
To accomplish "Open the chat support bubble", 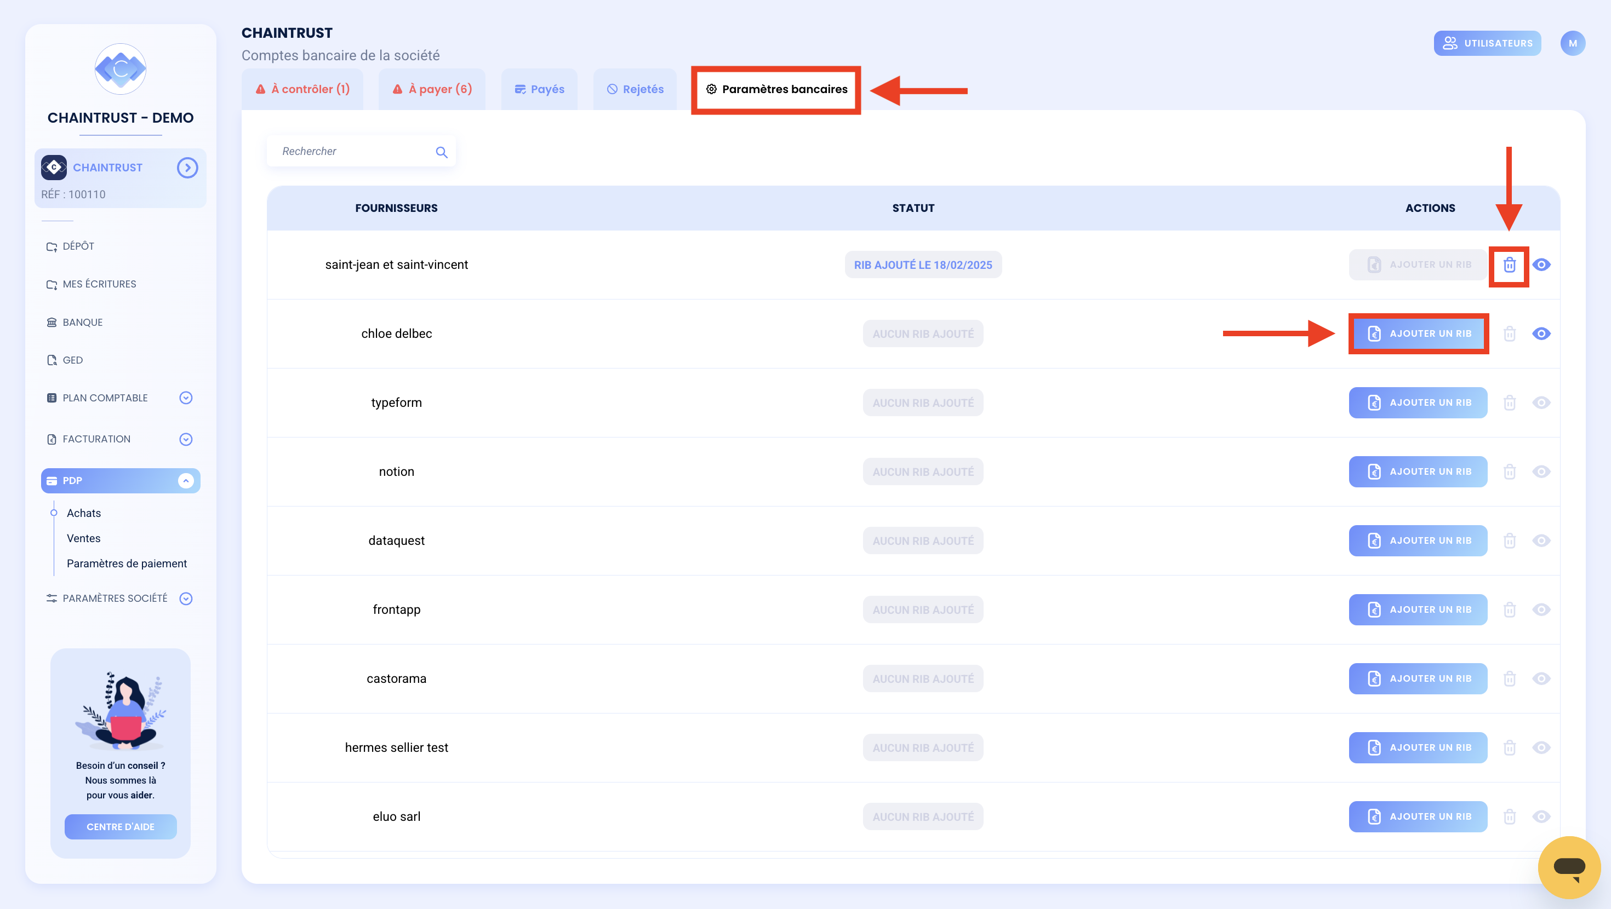I will point(1568,867).
